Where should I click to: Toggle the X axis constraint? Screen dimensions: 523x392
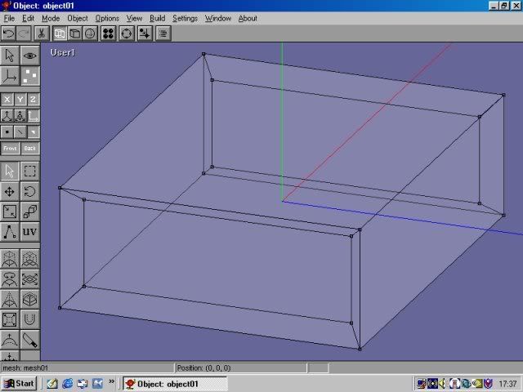(x=7, y=100)
